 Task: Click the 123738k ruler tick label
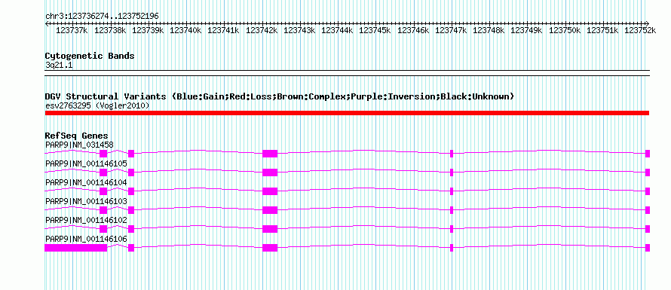coord(110,30)
